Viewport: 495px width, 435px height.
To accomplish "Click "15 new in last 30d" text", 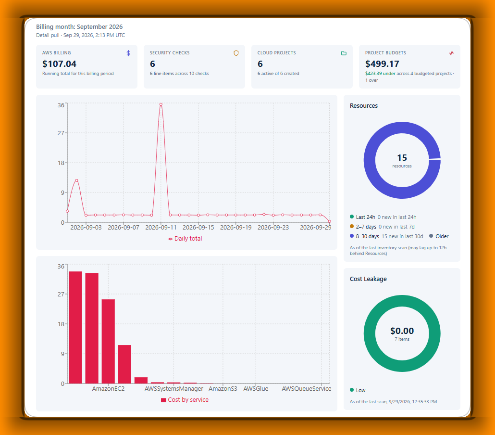I will (x=402, y=236).
